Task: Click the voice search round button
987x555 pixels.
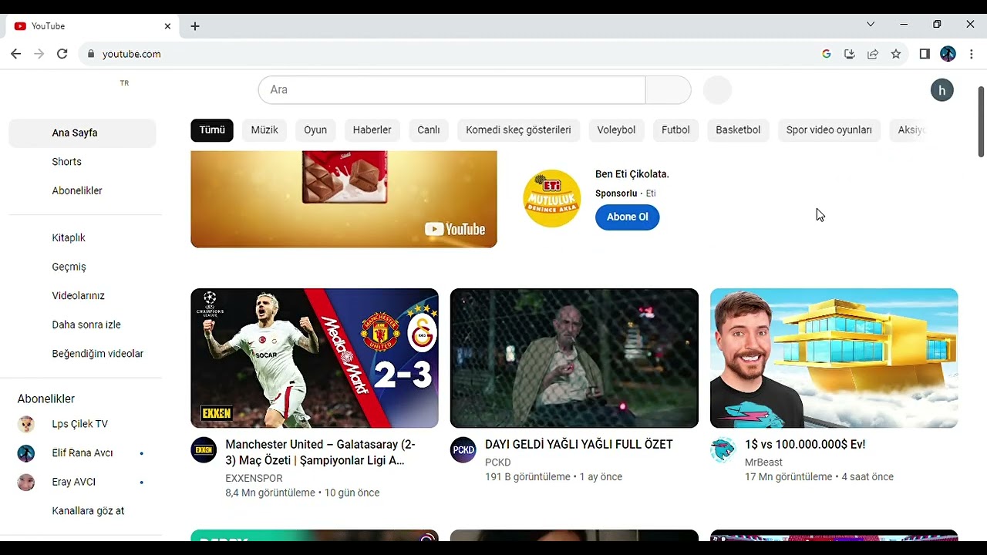Action: click(717, 90)
